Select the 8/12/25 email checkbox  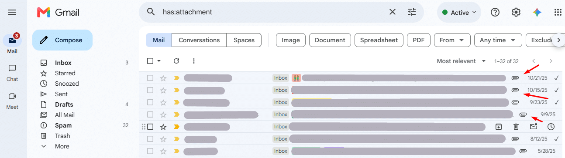point(150,139)
